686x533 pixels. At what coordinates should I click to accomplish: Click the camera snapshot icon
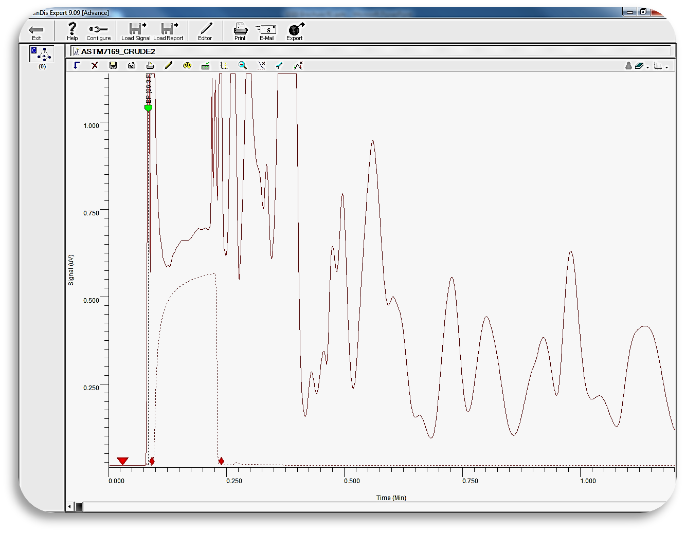(132, 65)
